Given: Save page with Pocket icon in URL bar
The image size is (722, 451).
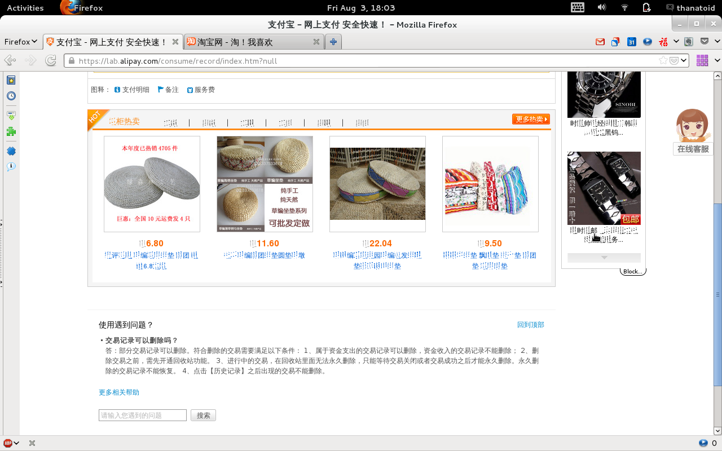Looking at the screenshot, I should point(673,61).
